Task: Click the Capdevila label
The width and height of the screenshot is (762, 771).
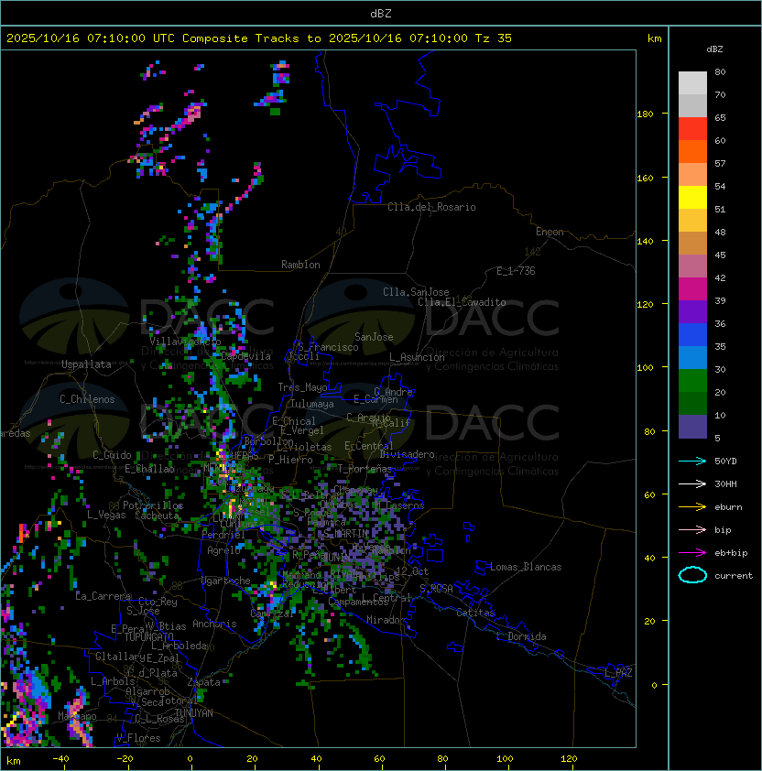Action: point(245,356)
